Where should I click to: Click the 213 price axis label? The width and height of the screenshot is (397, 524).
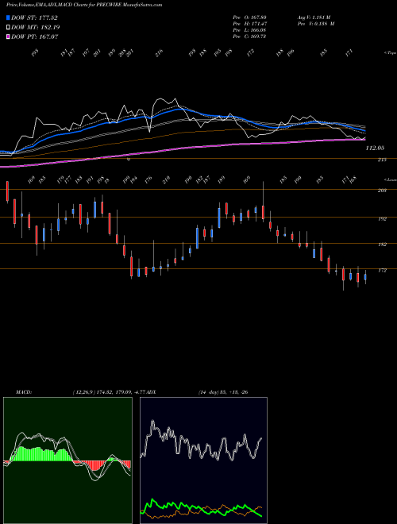click(x=382, y=160)
